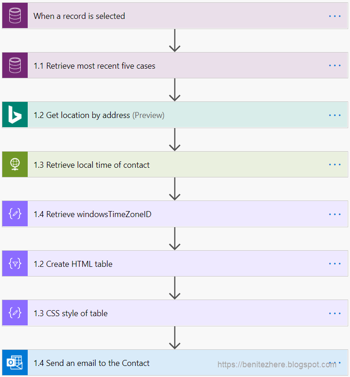Open the options menu on 'Retrieve local time of contact'
The height and width of the screenshot is (377, 350).
(x=334, y=164)
